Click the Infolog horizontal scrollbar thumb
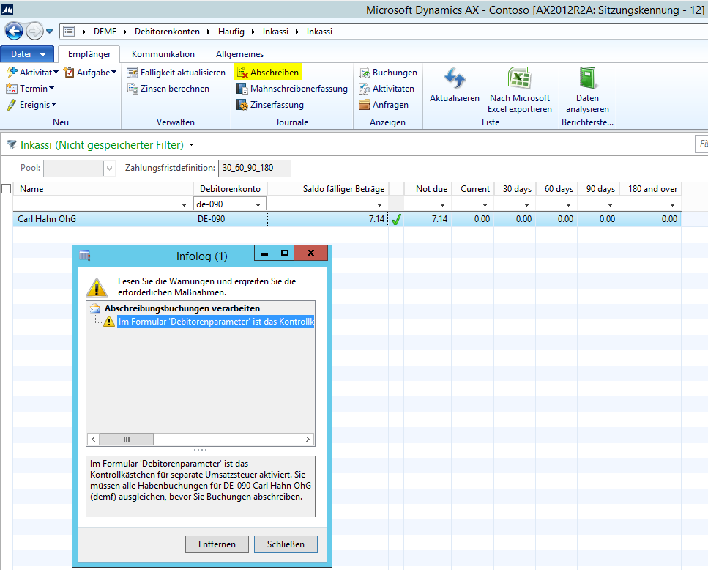This screenshot has width=708, height=570. tap(126, 439)
